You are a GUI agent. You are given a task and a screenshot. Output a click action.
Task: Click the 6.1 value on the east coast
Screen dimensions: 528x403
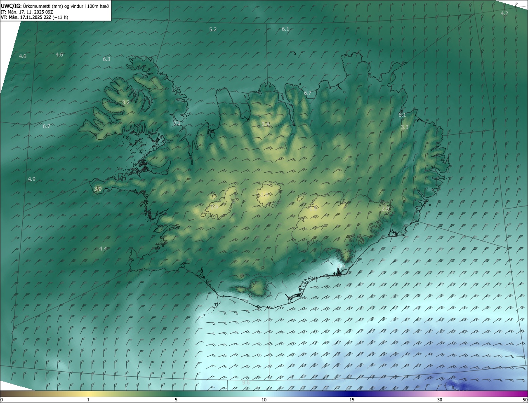402,115
